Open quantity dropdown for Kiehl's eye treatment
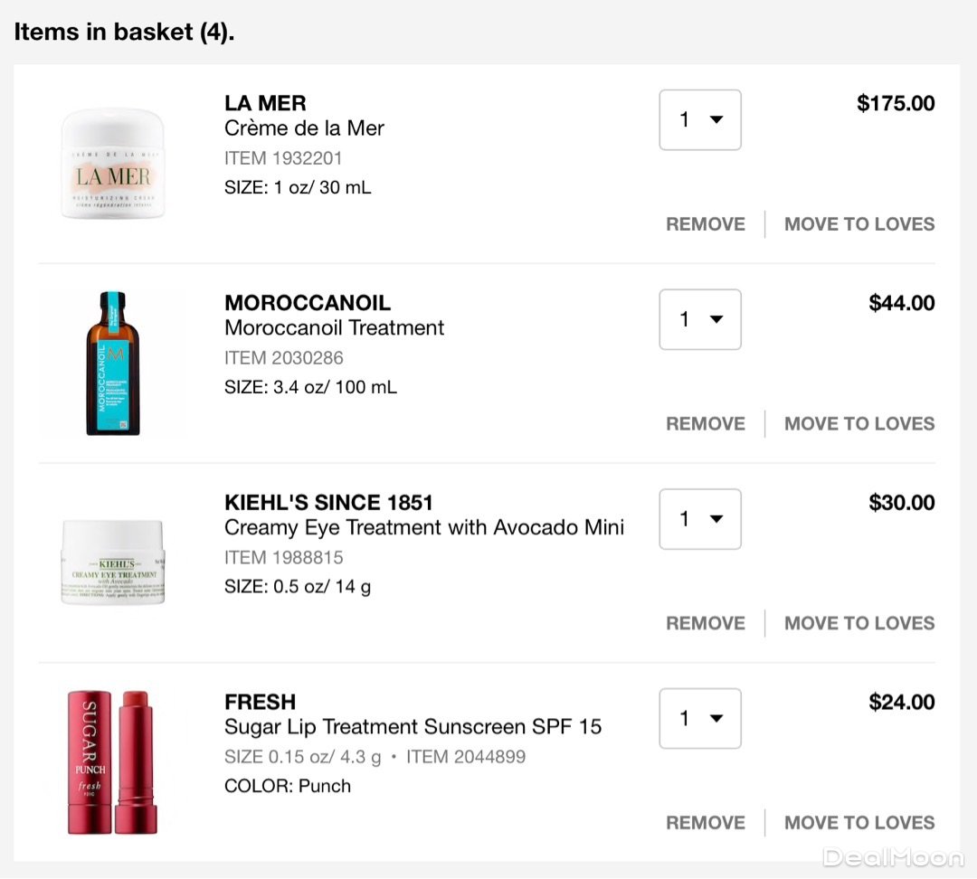 [700, 519]
